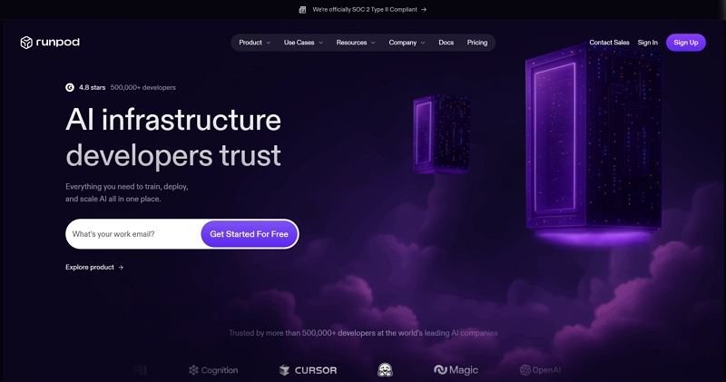Click the arrow beside SOC 2 Compliant

424,10
